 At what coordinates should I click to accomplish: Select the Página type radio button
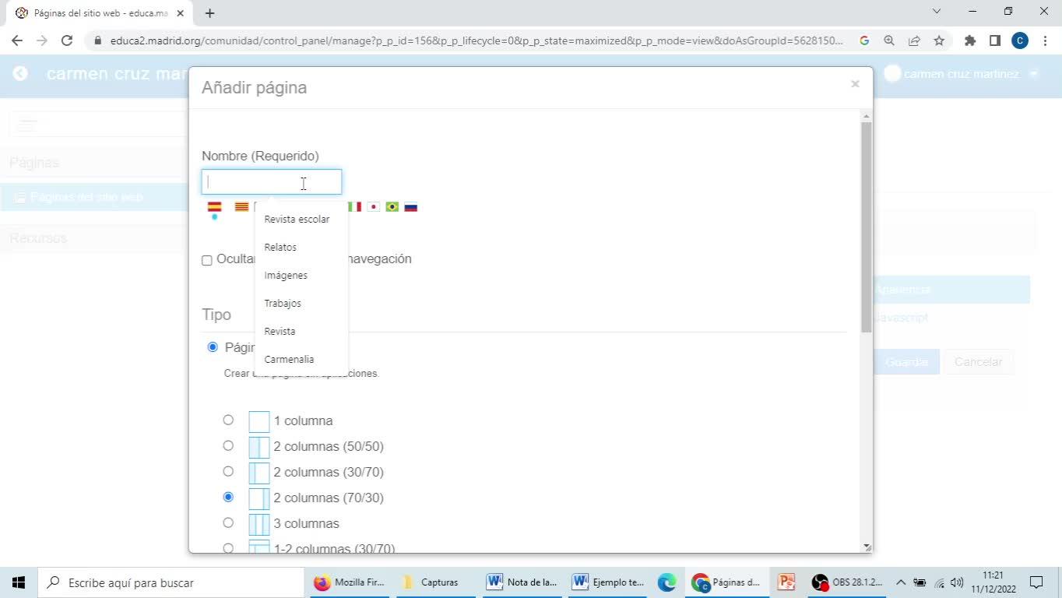tap(213, 347)
